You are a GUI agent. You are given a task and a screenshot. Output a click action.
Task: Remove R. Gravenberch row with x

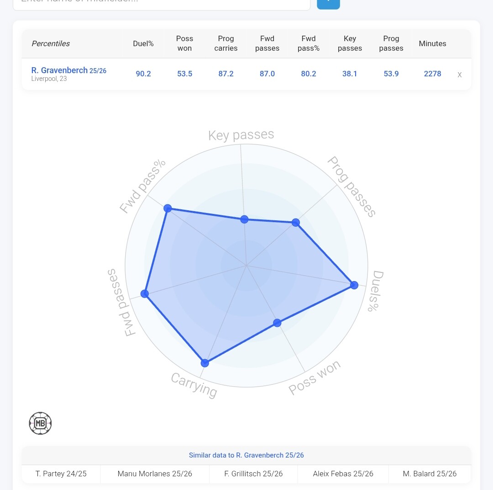point(460,75)
